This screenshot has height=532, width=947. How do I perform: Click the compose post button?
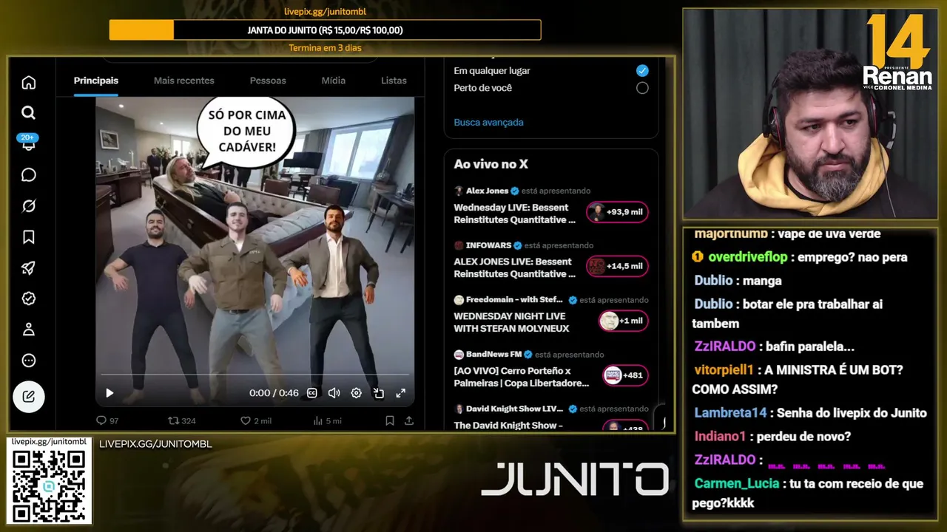point(29,397)
